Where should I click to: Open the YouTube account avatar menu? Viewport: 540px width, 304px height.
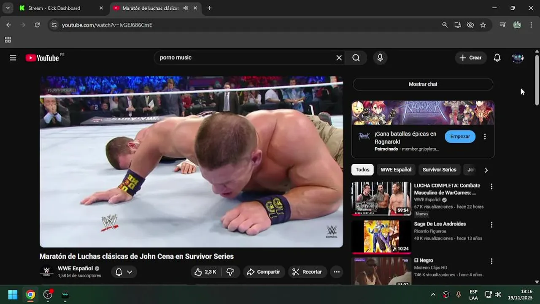click(518, 58)
